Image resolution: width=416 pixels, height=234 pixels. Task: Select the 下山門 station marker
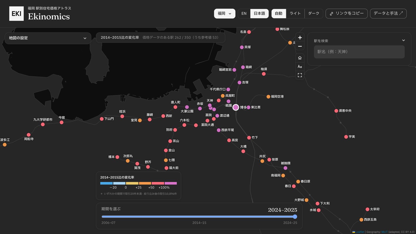102,119
